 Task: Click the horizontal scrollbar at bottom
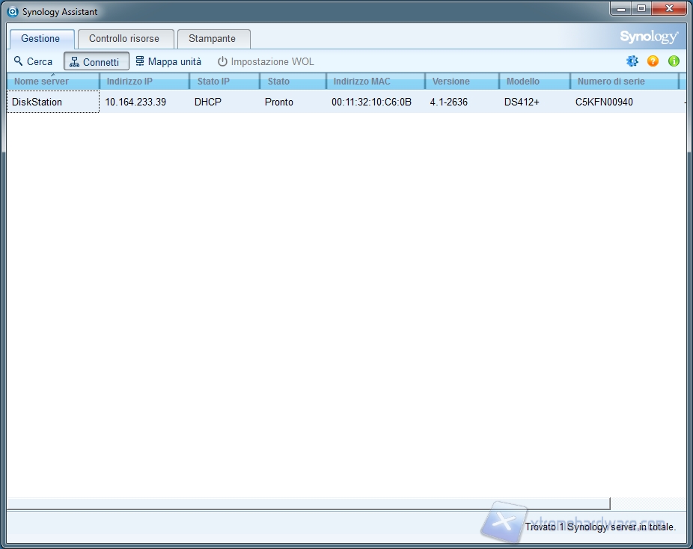308,503
